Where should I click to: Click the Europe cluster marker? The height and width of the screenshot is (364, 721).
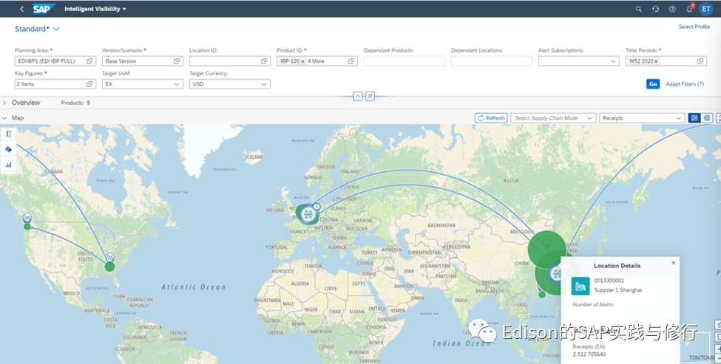click(x=308, y=214)
